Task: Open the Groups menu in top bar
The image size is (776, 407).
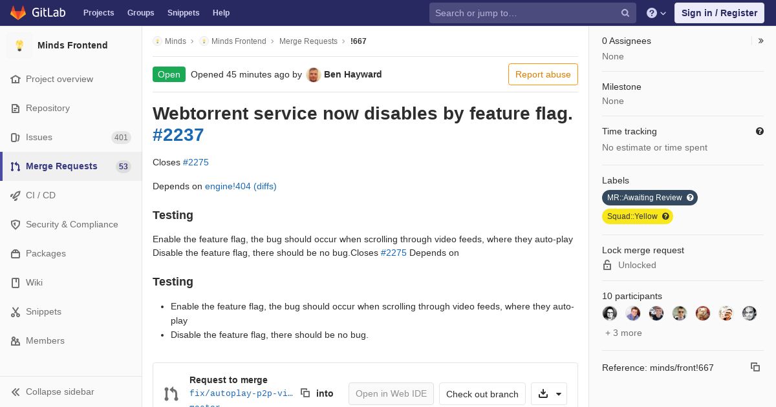Action: (140, 13)
